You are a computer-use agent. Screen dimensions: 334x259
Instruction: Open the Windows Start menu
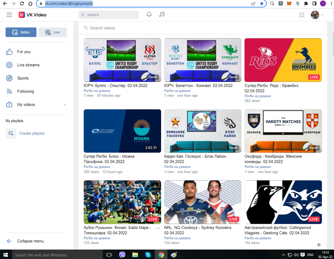click(x=6, y=255)
